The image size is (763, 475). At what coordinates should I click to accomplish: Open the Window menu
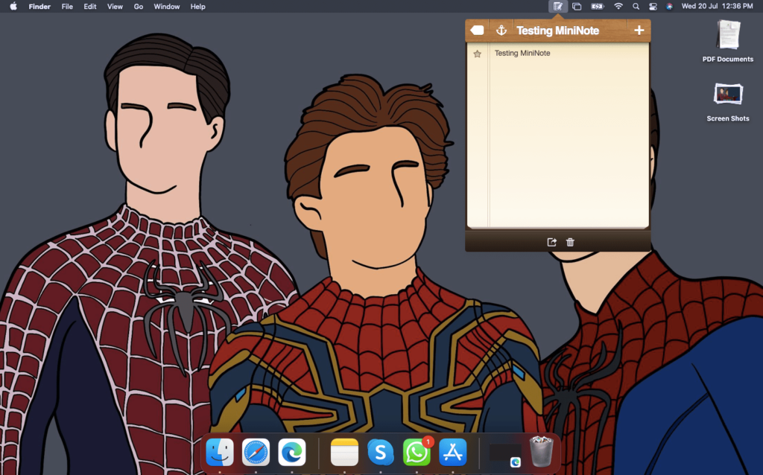[x=166, y=6]
